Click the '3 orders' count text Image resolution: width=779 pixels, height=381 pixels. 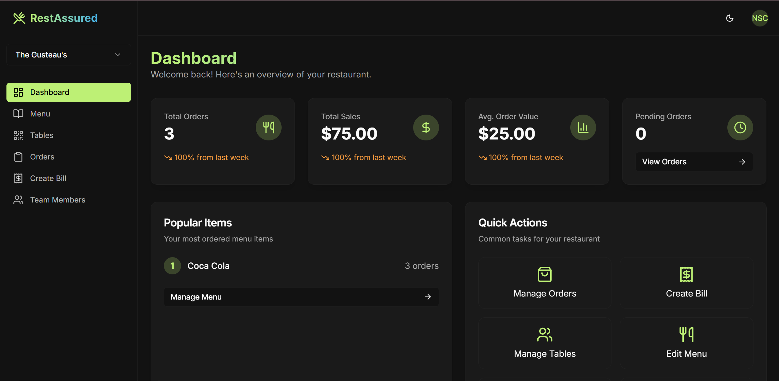[x=421, y=266]
